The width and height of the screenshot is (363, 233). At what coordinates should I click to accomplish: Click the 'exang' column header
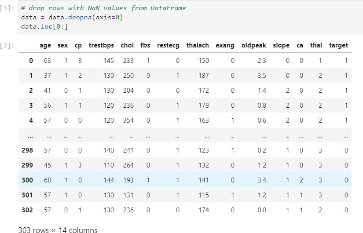(x=225, y=45)
